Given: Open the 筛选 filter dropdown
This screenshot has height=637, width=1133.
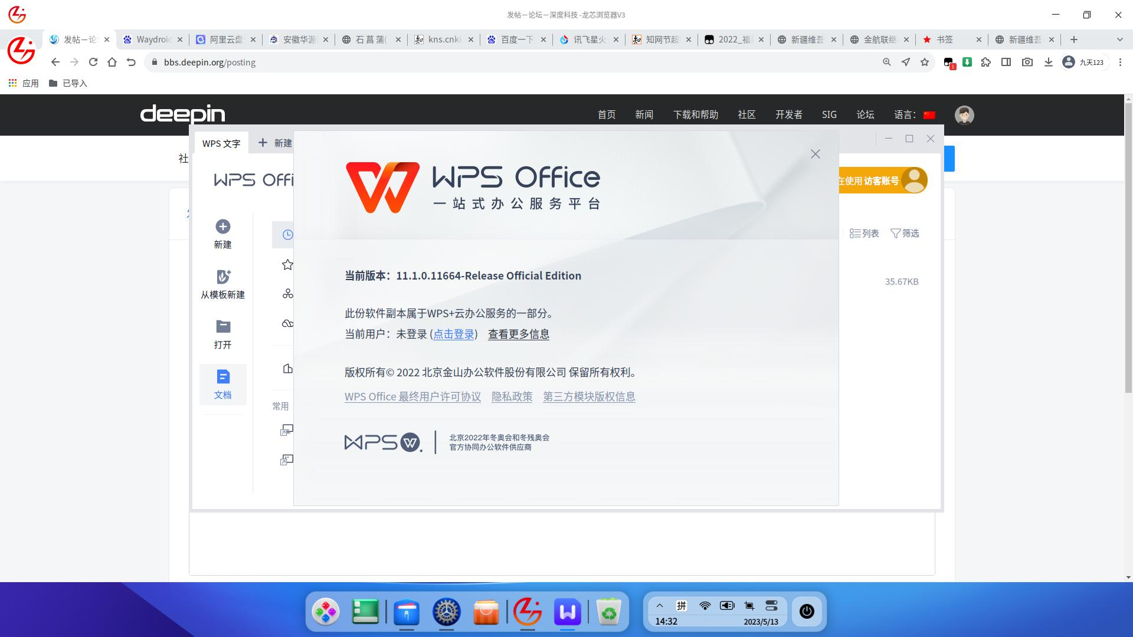Looking at the screenshot, I should pyautogui.click(x=905, y=233).
